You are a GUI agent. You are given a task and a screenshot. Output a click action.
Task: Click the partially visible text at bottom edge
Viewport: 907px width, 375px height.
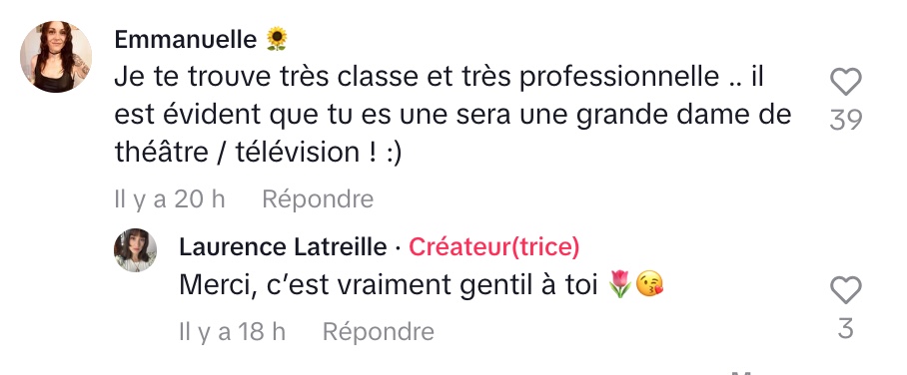[x=742, y=373]
